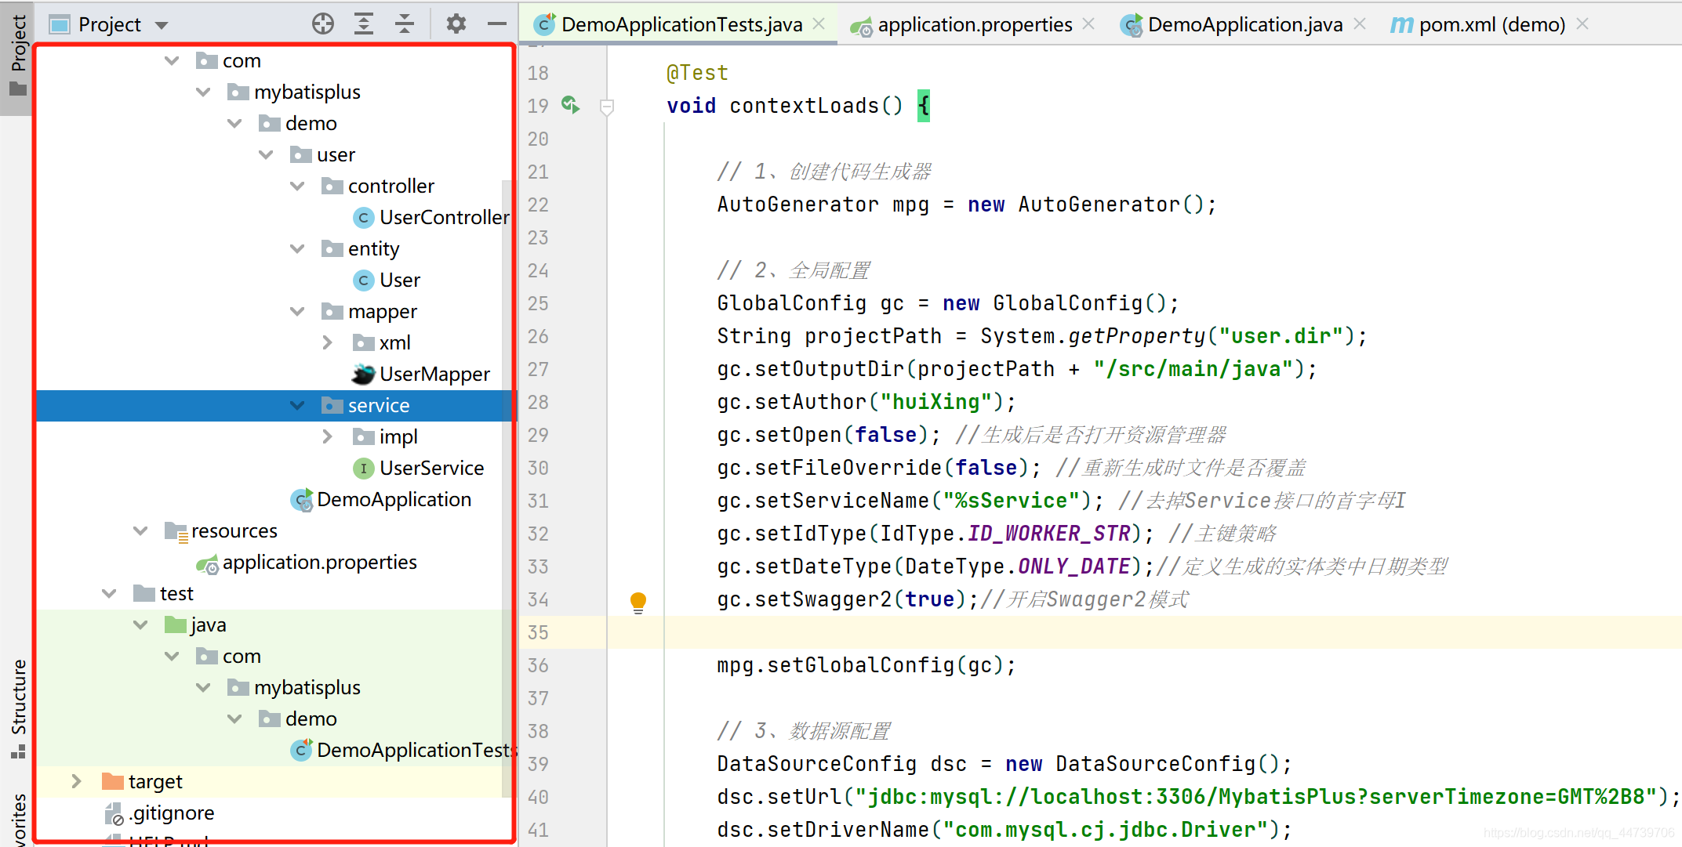Toggle code fold marker beside contextLoads method

[x=607, y=107]
